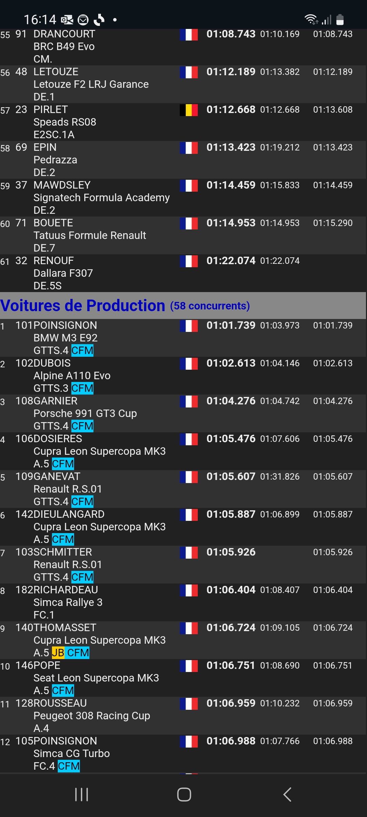Image resolution: width=367 pixels, height=817 pixels.
Task: Tap the Android home button
Action: pos(184,795)
